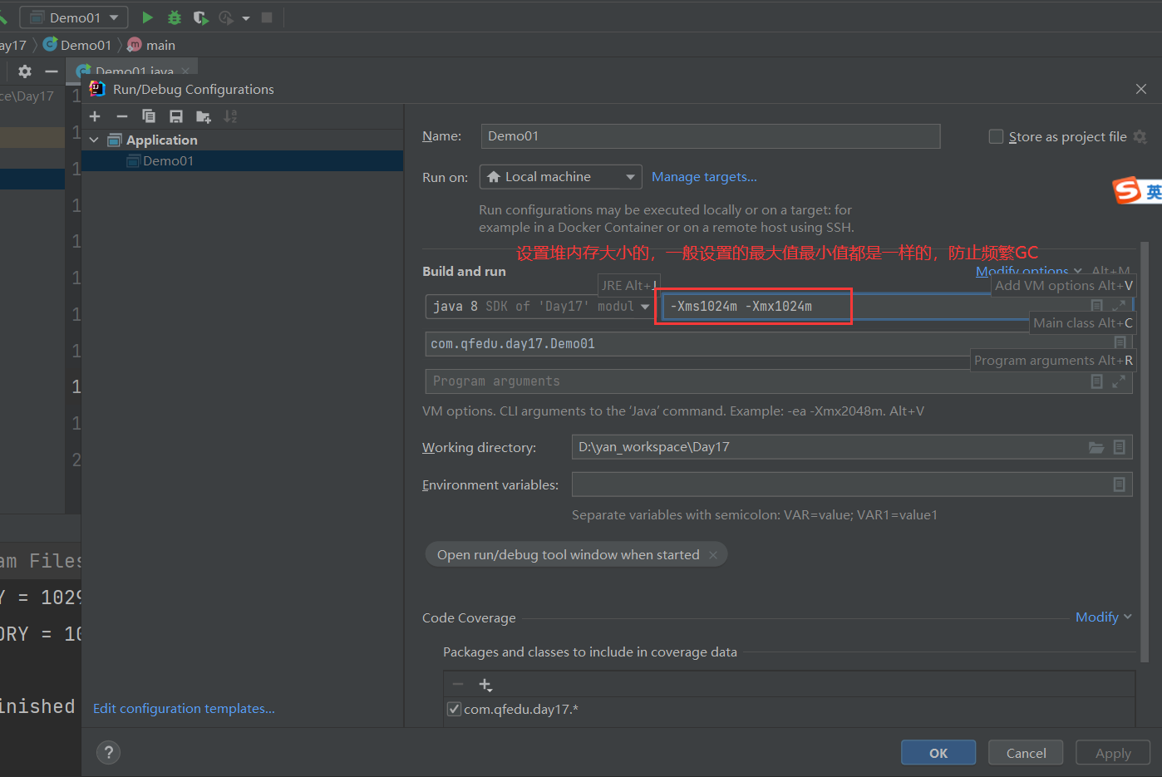Enable Store as project file
Screen dimensions: 1162x777
point(996,136)
